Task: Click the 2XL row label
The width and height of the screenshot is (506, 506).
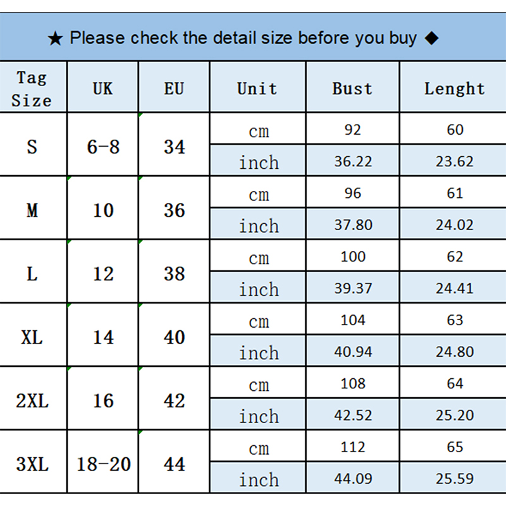Action: (x=32, y=400)
